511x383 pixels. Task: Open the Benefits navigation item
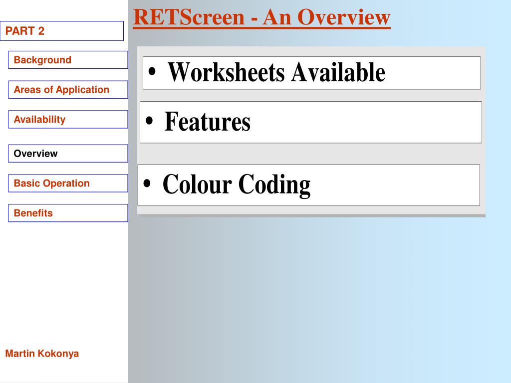pos(68,213)
